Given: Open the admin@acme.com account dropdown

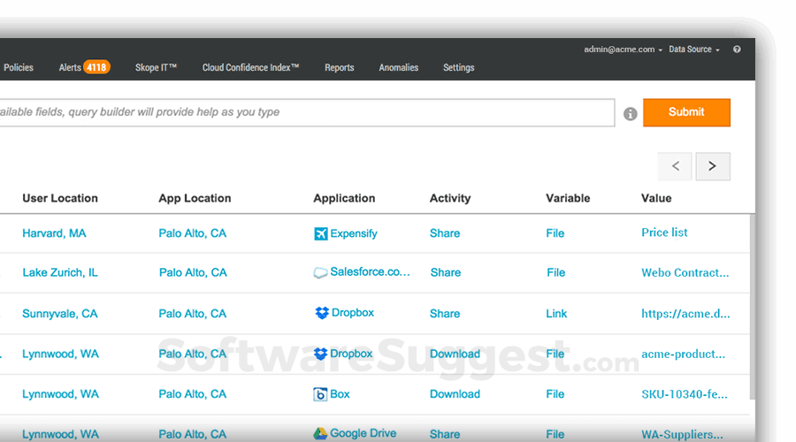Looking at the screenshot, I should [x=623, y=50].
